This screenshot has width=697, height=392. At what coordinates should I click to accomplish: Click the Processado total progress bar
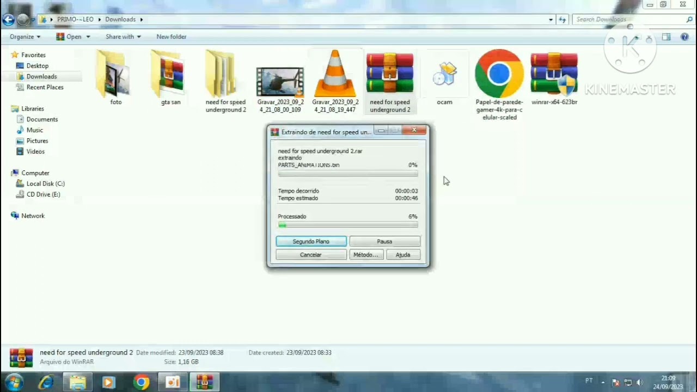tap(348, 224)
